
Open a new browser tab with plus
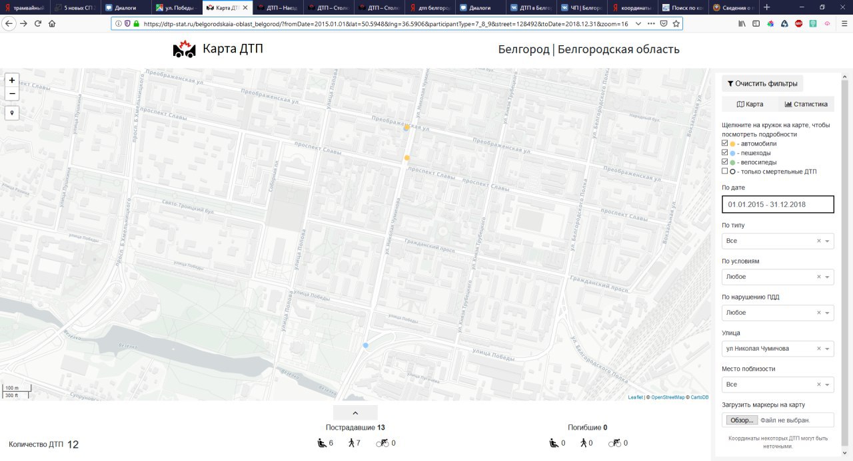766,7
